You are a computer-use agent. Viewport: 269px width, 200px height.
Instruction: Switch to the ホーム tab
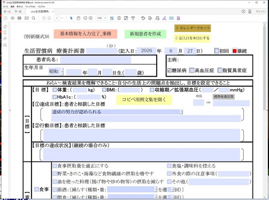click(7, 11)
